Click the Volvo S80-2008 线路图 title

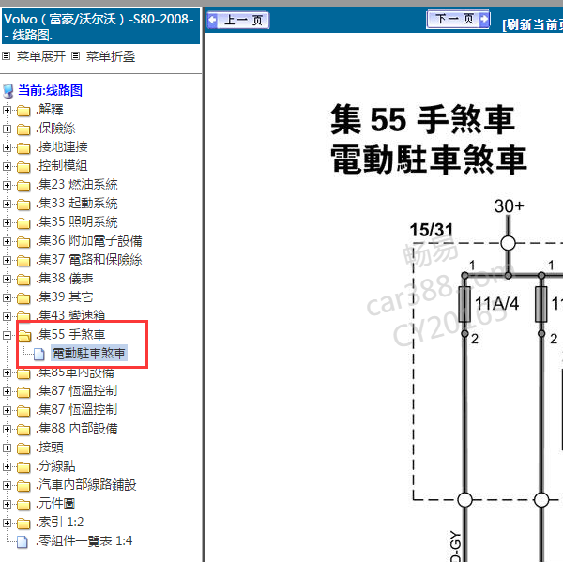point(99,26)
